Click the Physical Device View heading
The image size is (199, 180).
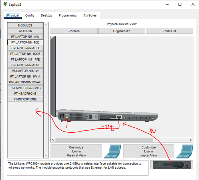[122, 24]
